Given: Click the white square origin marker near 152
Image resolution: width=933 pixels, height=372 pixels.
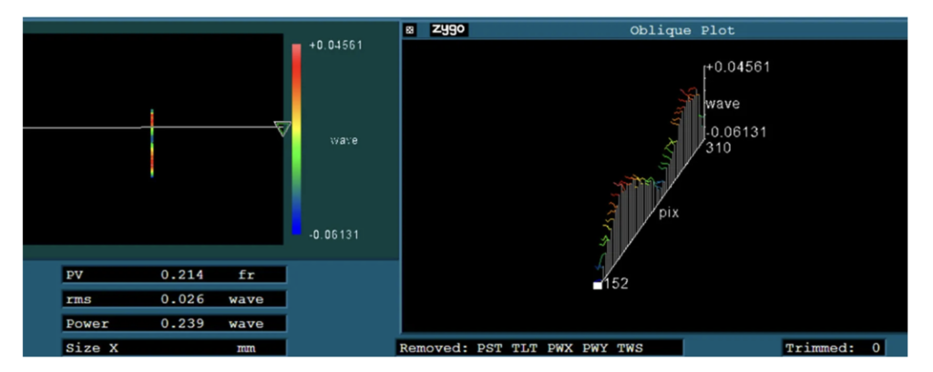Looking at the screenshot, I should (598, 286).
